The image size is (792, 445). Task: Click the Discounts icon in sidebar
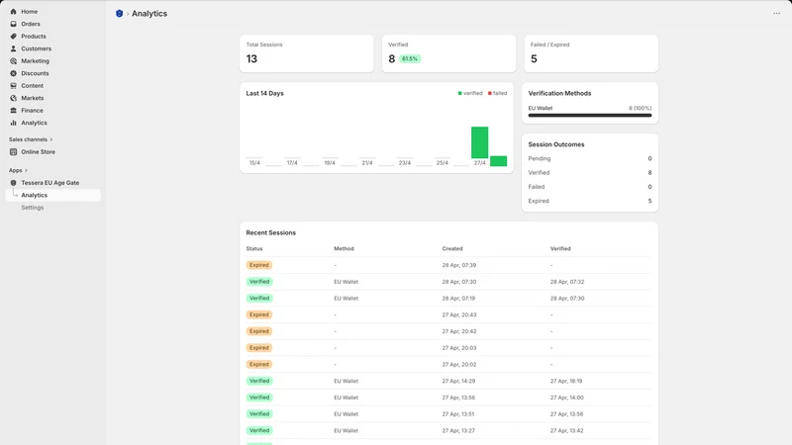13,73
